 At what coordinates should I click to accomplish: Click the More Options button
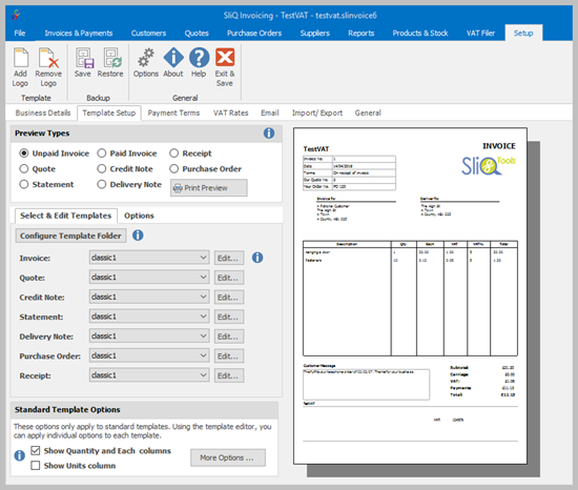pos(228,458)
